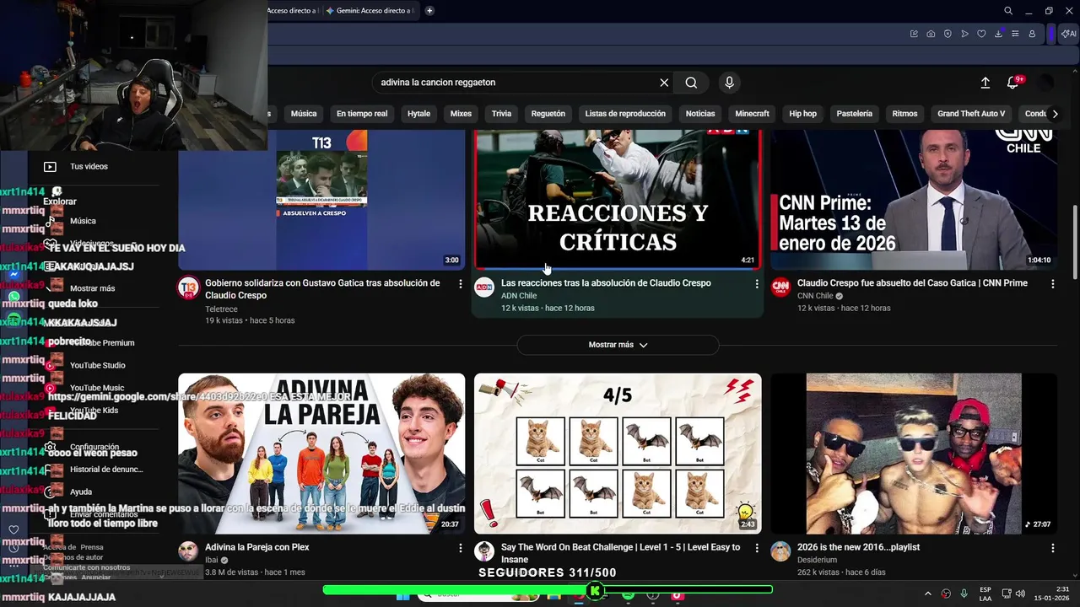Select the Trivia filter chip
Screen dimensions: 1080x607
(x=501, y=114)
